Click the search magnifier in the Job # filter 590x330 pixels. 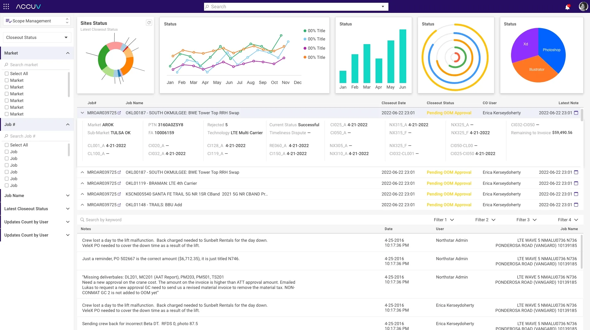point(6,136)
